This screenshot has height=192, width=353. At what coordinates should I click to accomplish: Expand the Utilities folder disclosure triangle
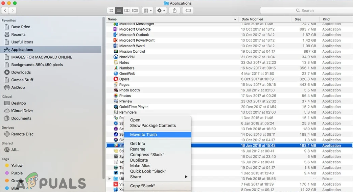(x=109, y=179)
